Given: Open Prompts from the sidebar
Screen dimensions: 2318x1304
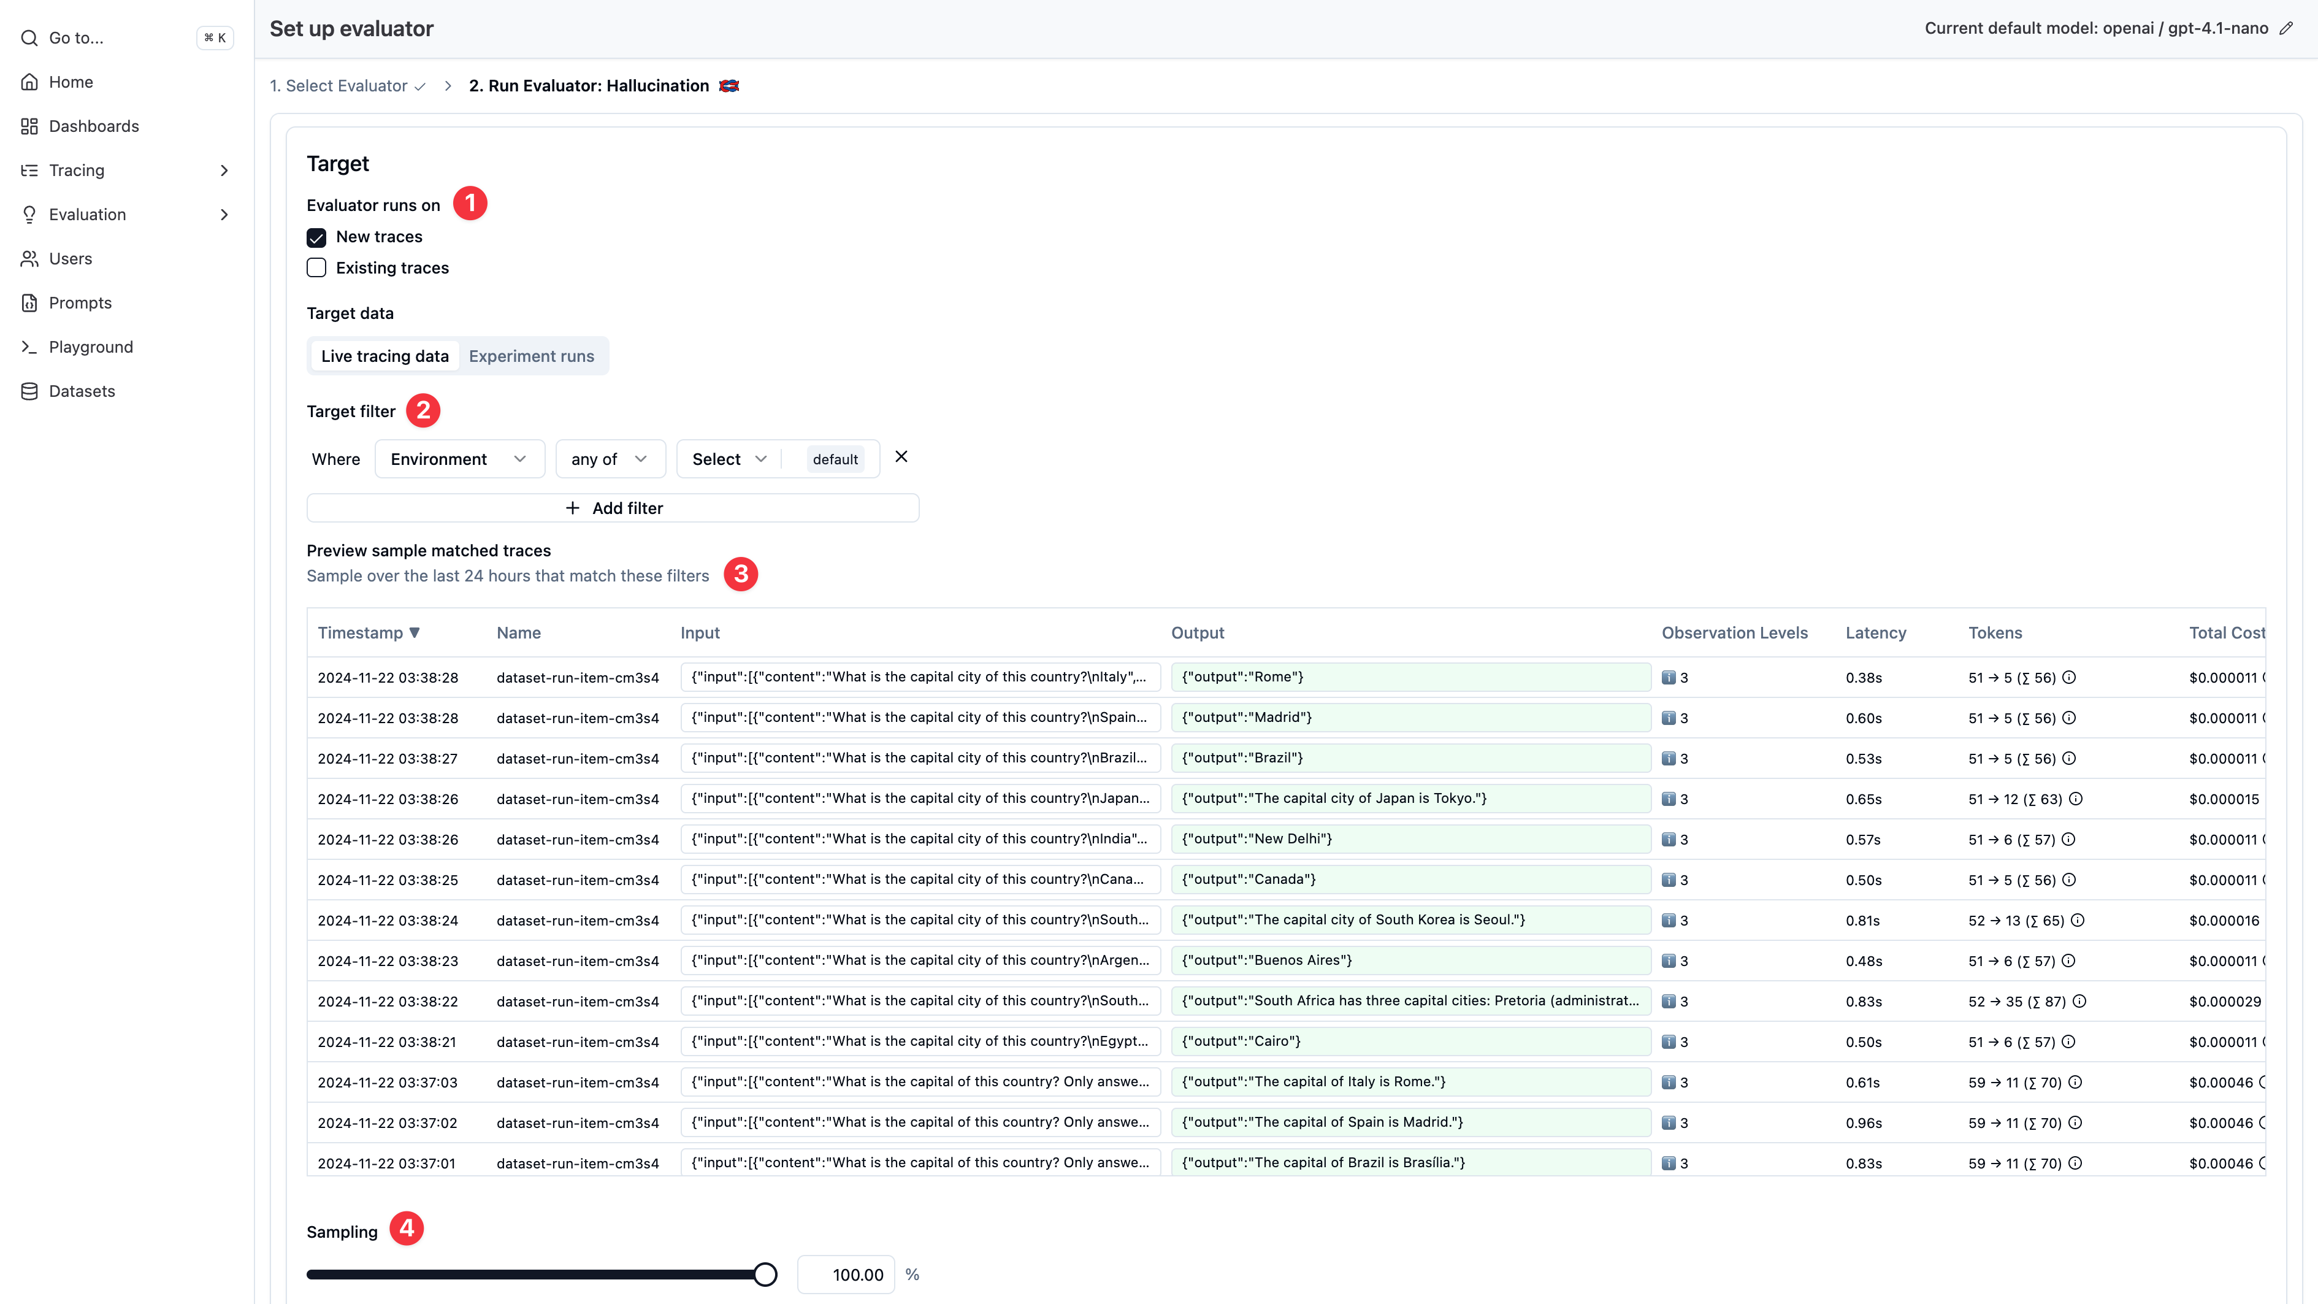Looking at the screenshot, I should [x=29, y=302].
